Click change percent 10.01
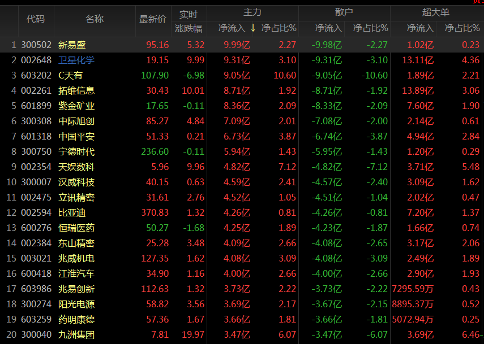This screenshot has height=344, width=484. 193,90
